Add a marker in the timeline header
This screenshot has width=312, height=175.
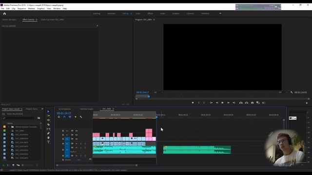(76, 117)
